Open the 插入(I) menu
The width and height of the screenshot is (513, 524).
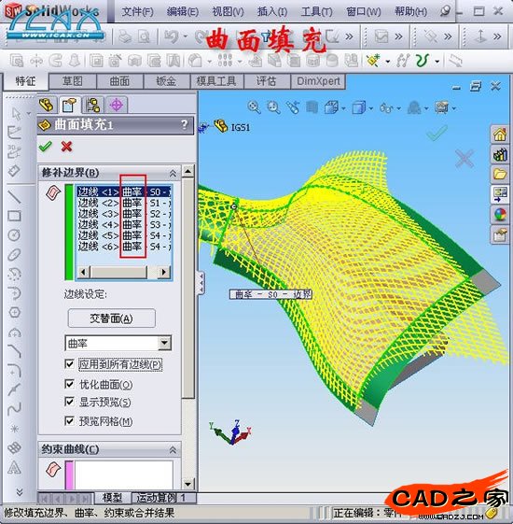point(272,12)
